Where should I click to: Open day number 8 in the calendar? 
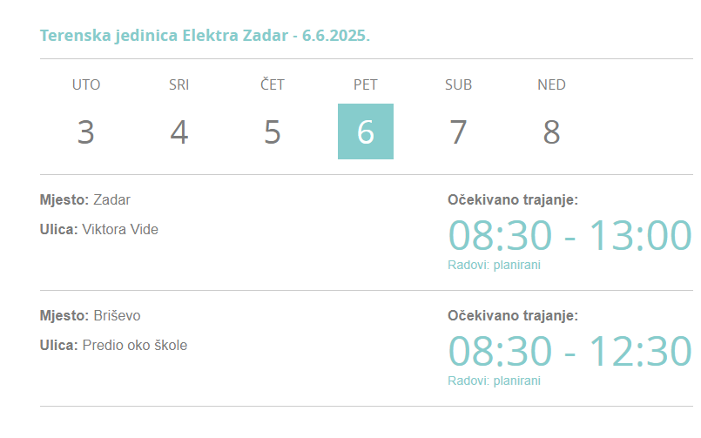(x=551, y=132)
